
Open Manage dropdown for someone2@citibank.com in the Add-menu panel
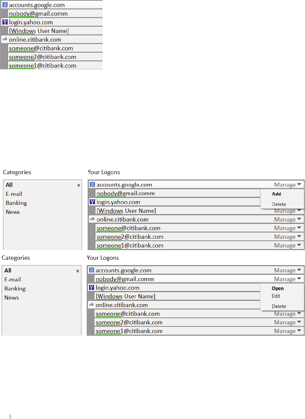click(x=288, y=237)
